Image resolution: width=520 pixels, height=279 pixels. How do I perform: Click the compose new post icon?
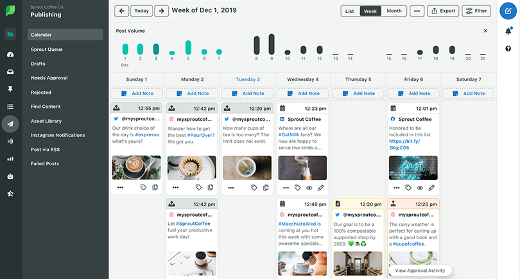pyautogui.click(x=508, y=11)
